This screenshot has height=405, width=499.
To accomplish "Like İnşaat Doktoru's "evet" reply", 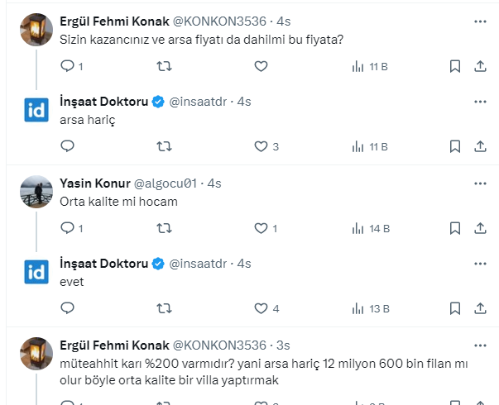I will tap(261, 308).
